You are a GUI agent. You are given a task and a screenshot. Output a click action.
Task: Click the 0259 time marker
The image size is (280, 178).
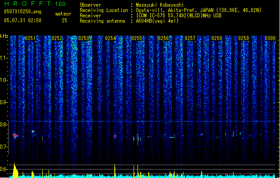pyautogui.click(x=243, y=38)
